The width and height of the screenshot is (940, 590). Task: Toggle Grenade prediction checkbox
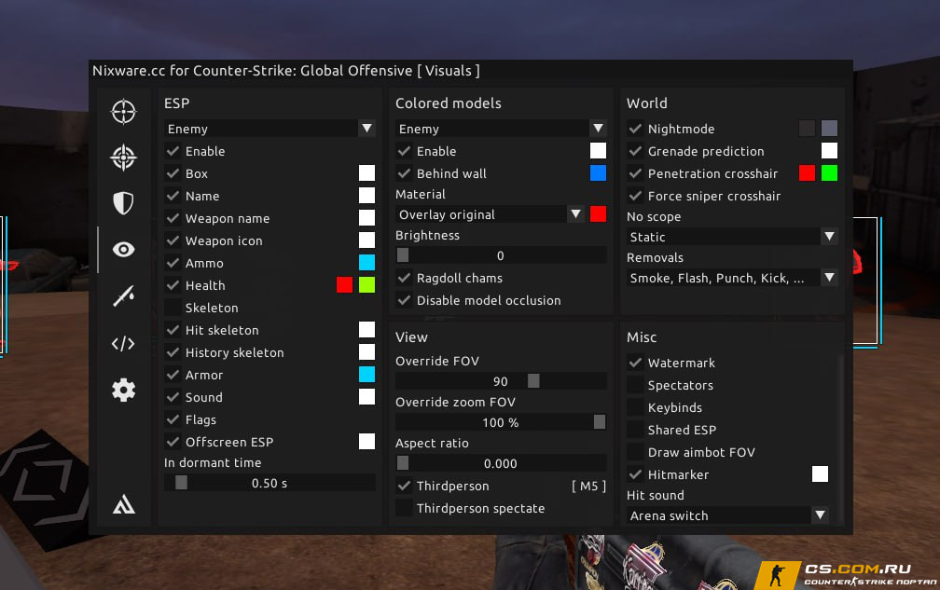pyautogui.click(x=635, y=151)
